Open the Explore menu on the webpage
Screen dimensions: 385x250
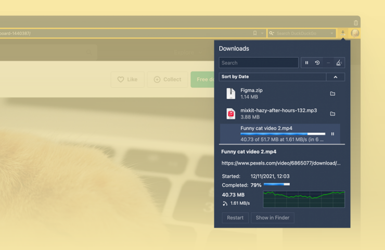pos(188,53)
